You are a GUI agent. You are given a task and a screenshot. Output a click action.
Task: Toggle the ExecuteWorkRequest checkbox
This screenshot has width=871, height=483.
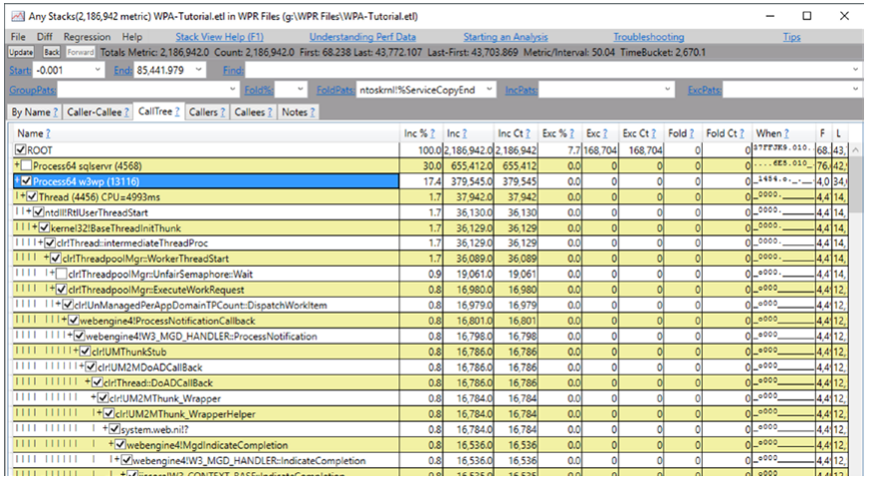coord(62,290)
